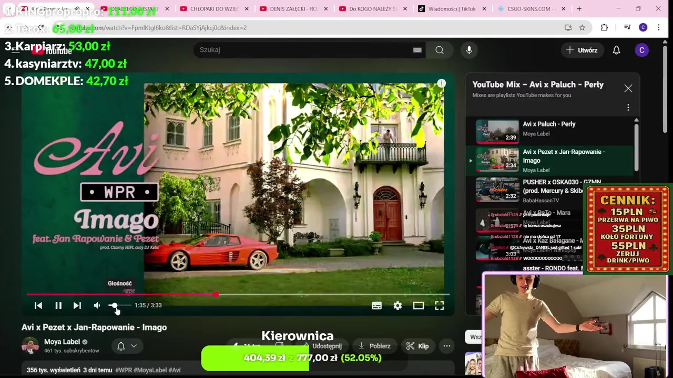Mute the video with the speaker icon
The width and height of the screenshot is (673, 378).
point(97,306)
